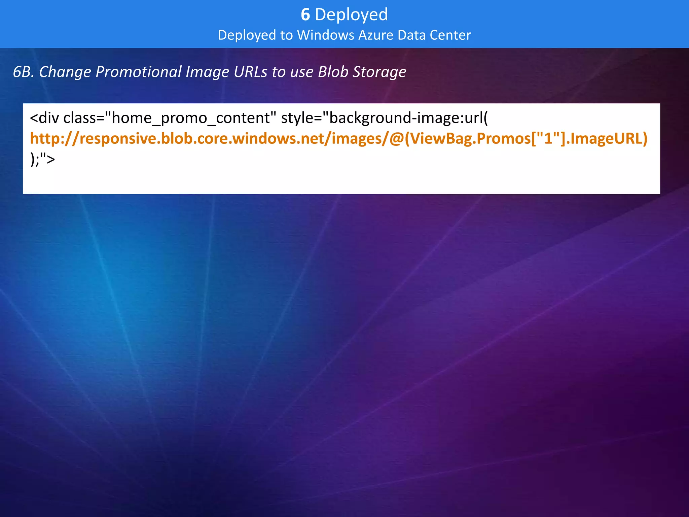Viewport: 689px width, 517px height.
Task: Click the closing ');">' code line
Action: click(42, 159)
